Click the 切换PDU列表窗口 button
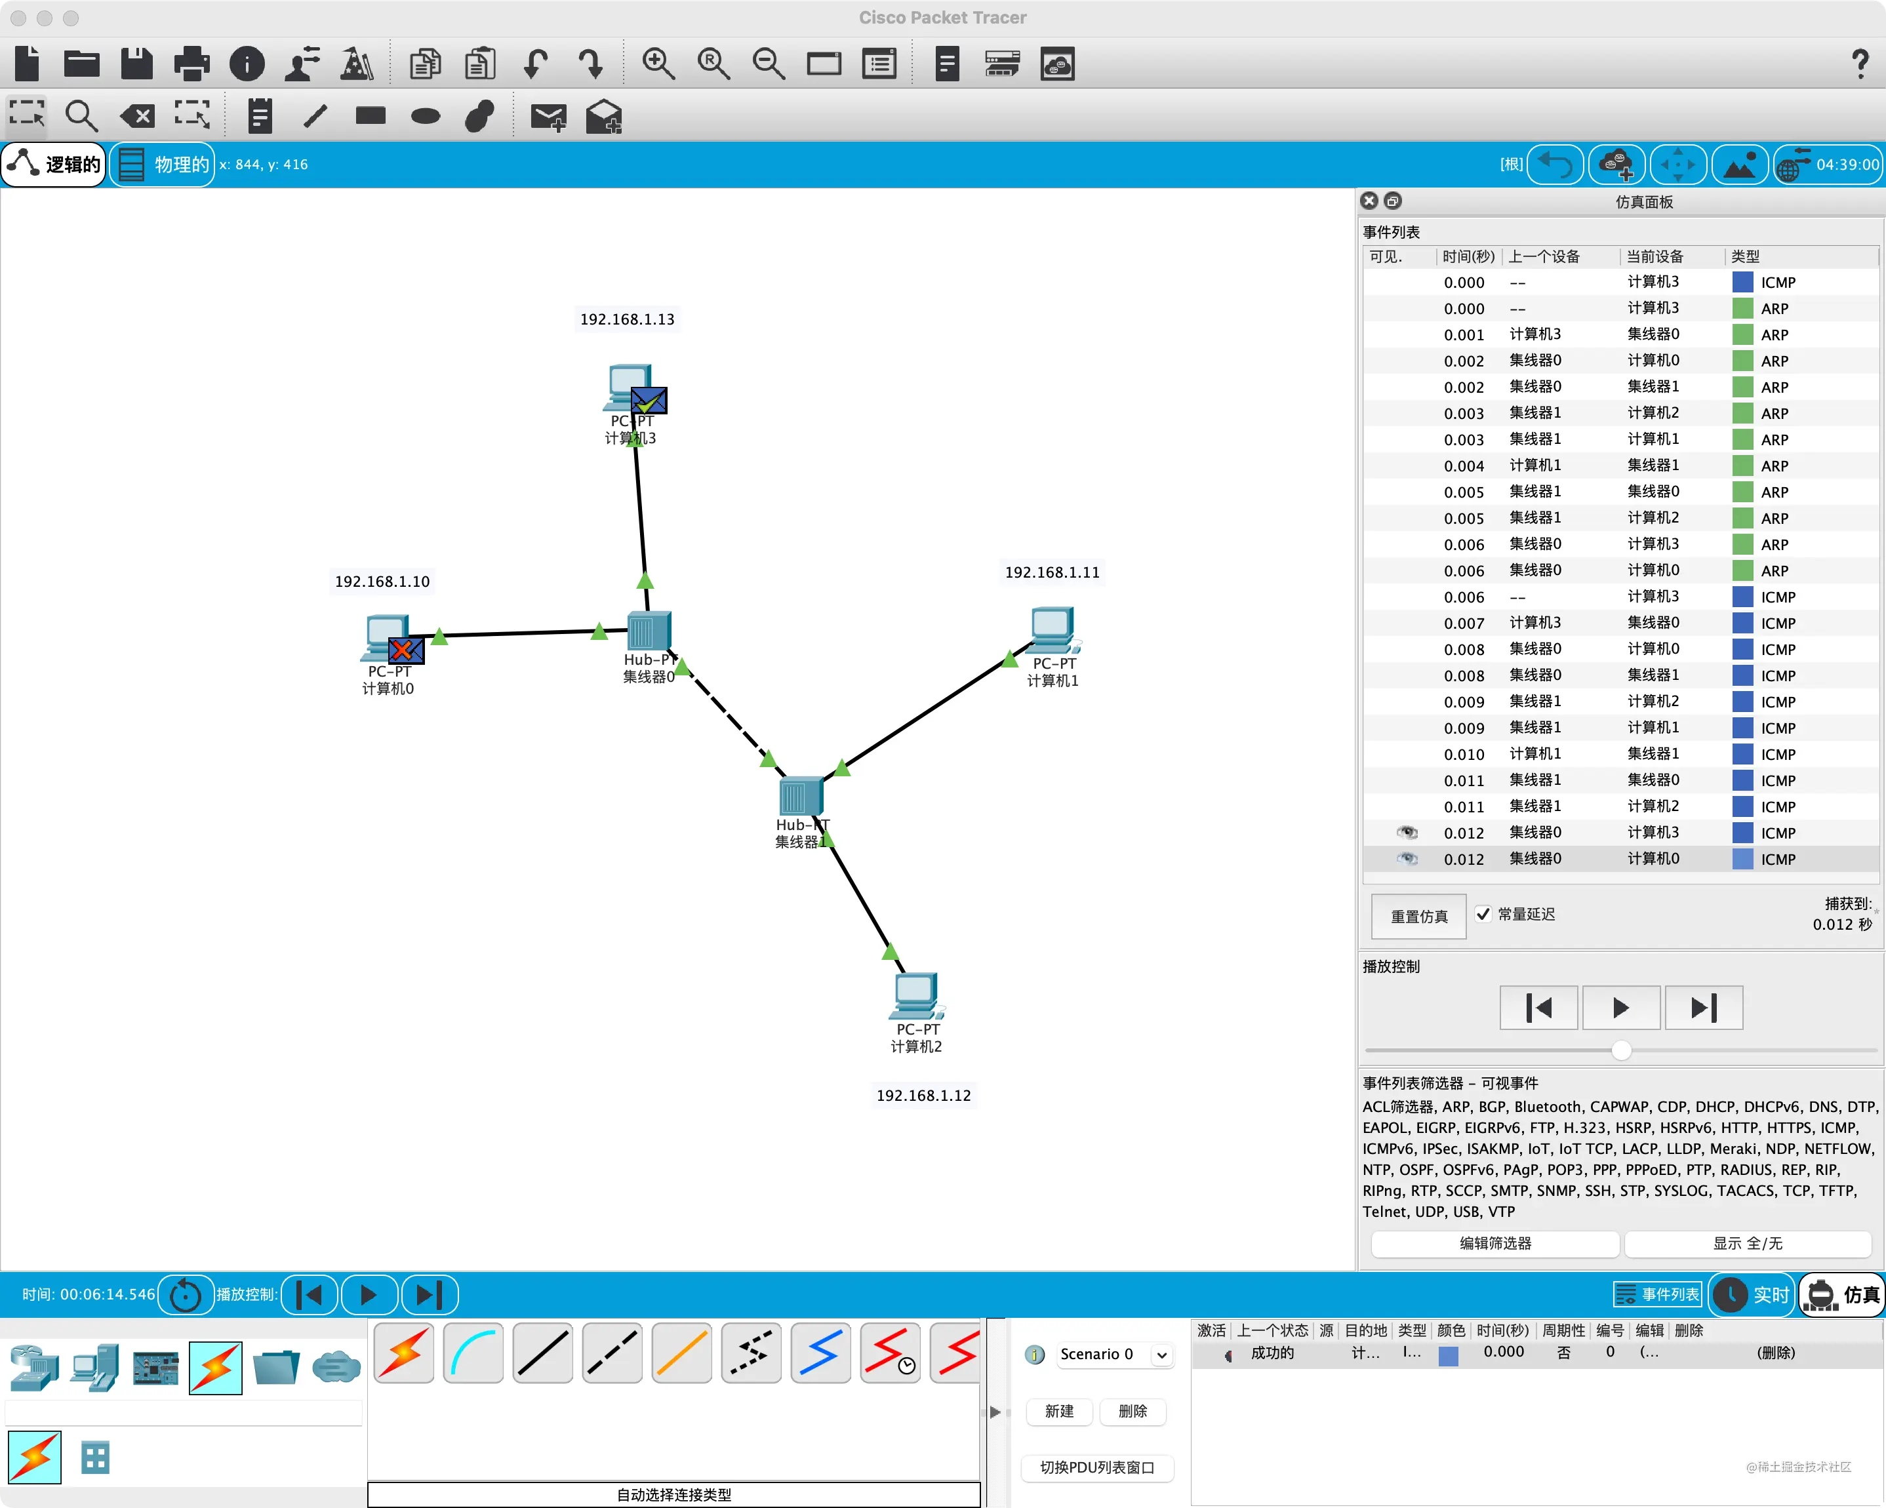Image resolution: width=1886 pixels, height=1508 pixels. pyautogui.click(x=1097, y=1467)
